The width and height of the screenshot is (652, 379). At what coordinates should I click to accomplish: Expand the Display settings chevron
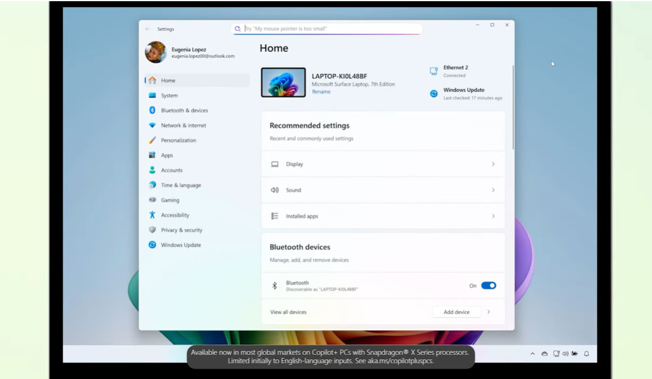[493, 164]
